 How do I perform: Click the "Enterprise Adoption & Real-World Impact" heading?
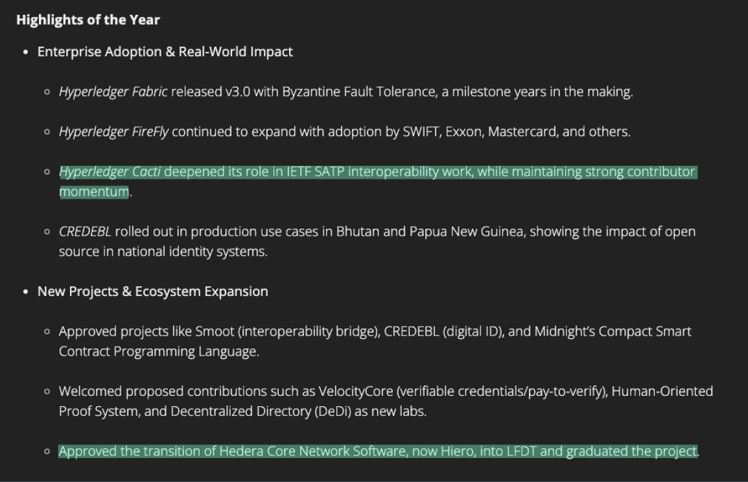[x=165, y=52]
